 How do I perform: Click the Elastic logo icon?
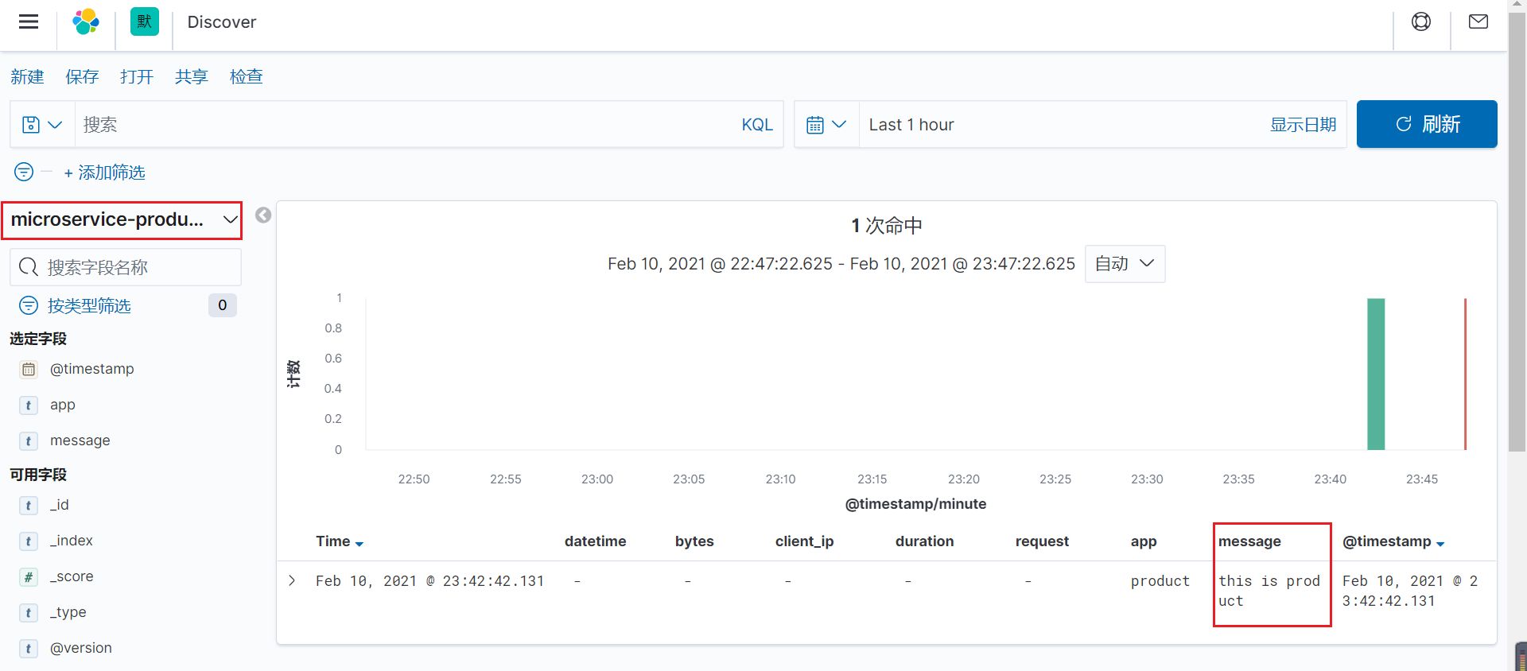[86, 21]
